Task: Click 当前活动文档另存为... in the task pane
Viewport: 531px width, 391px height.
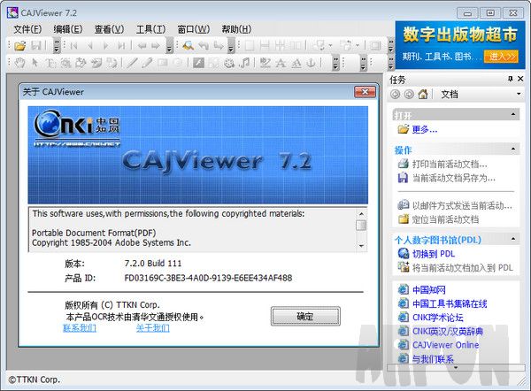Action: [453, 178]
